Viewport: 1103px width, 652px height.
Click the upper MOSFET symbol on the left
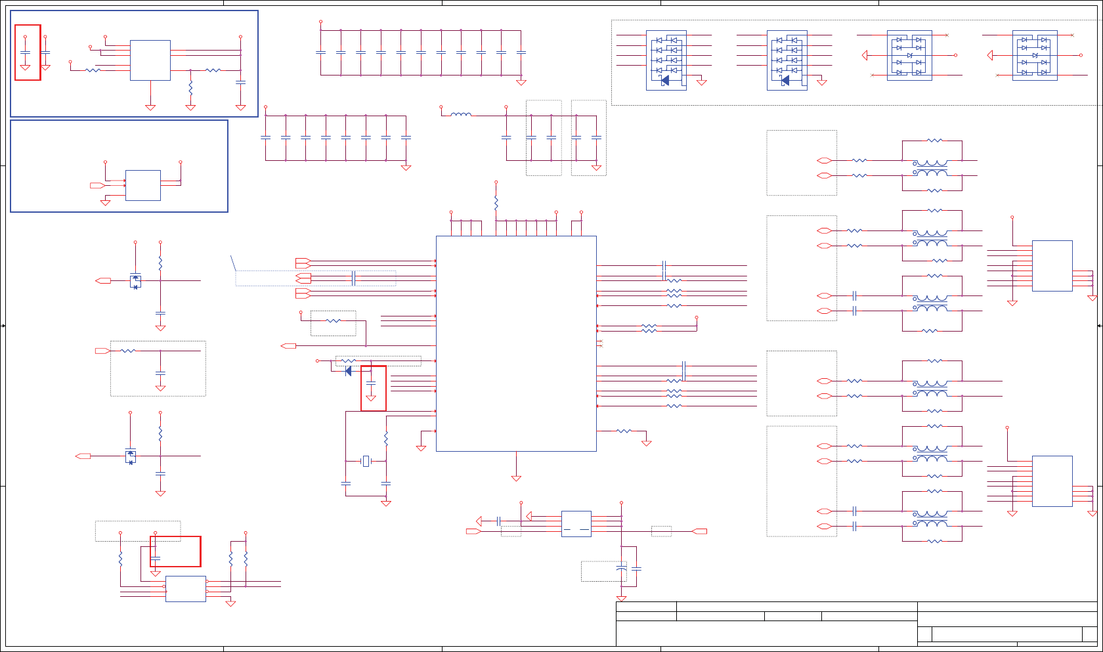(x=135, y=281)
